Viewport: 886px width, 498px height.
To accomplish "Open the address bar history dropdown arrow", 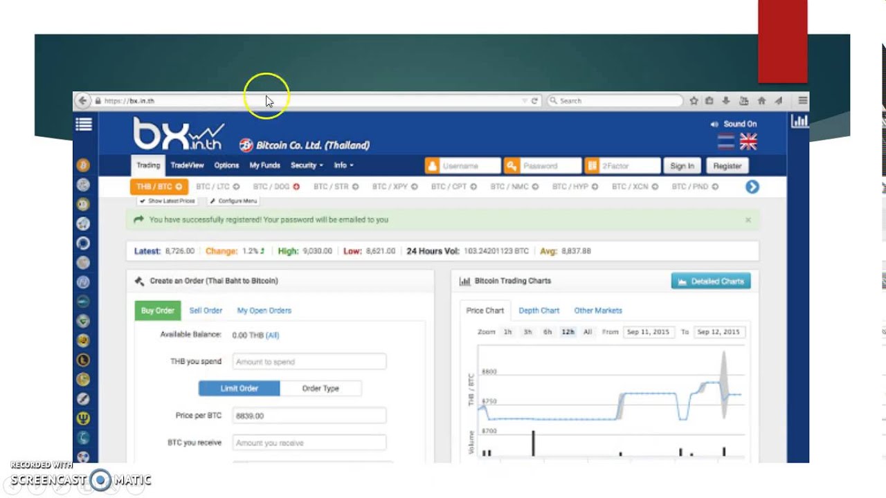I will pos(524,101).
